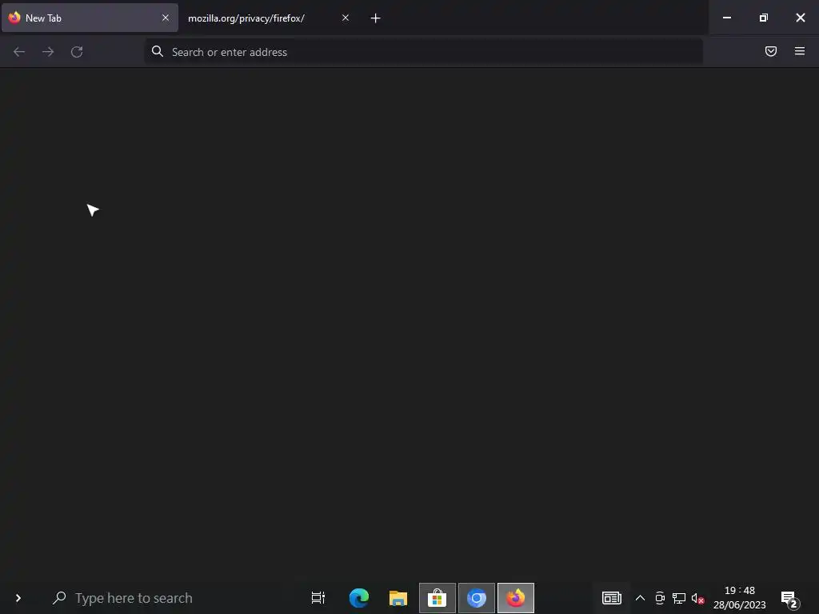Restore down the Firefox window
Screen dimensions: 819x614
pyautogui.click(x=764, y=18)
